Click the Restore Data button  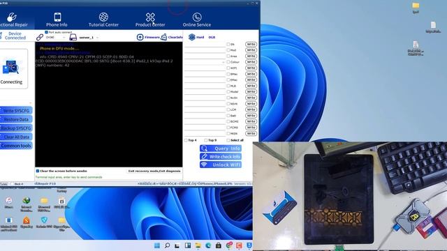coord(16,119)
